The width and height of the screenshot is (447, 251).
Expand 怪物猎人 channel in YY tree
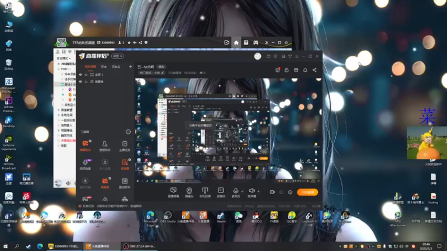(59, 125)
